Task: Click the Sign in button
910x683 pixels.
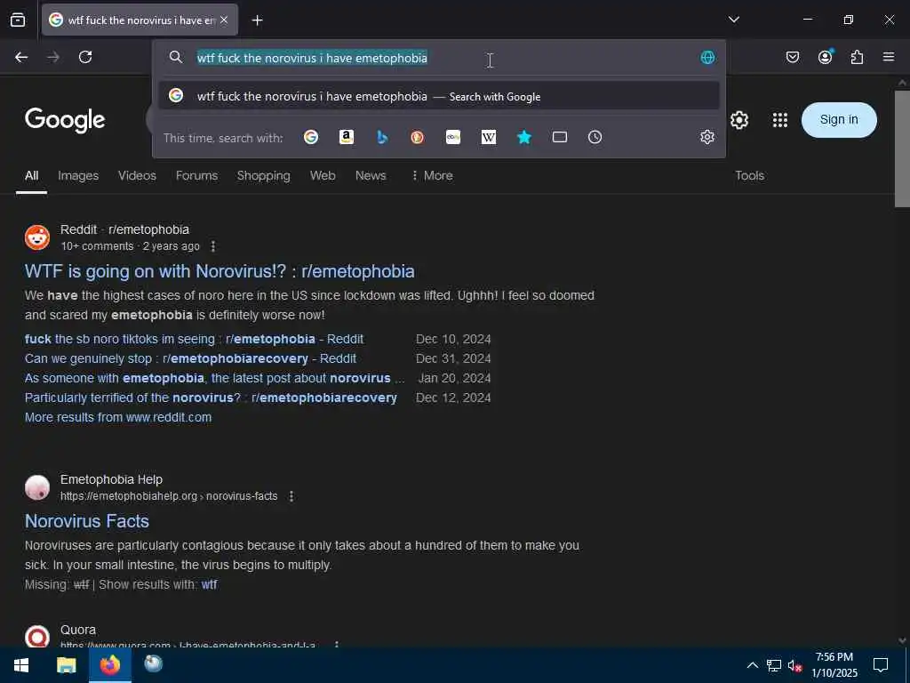Action: [839, 120]
